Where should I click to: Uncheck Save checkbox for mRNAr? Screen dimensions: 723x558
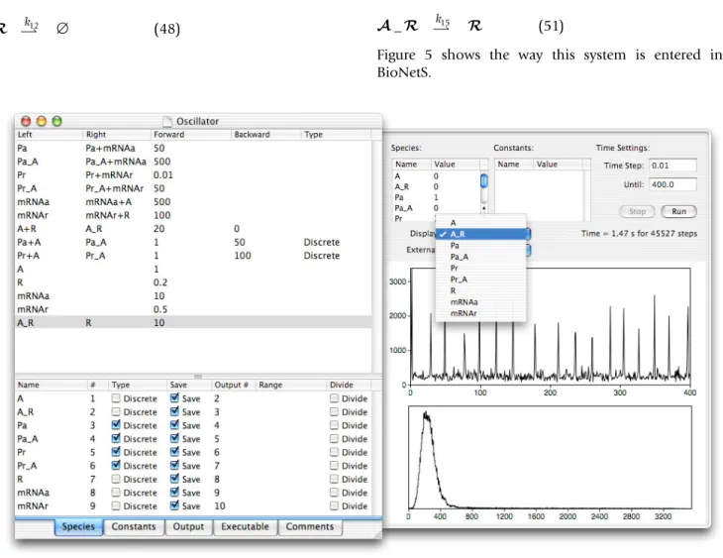[174, 505]
